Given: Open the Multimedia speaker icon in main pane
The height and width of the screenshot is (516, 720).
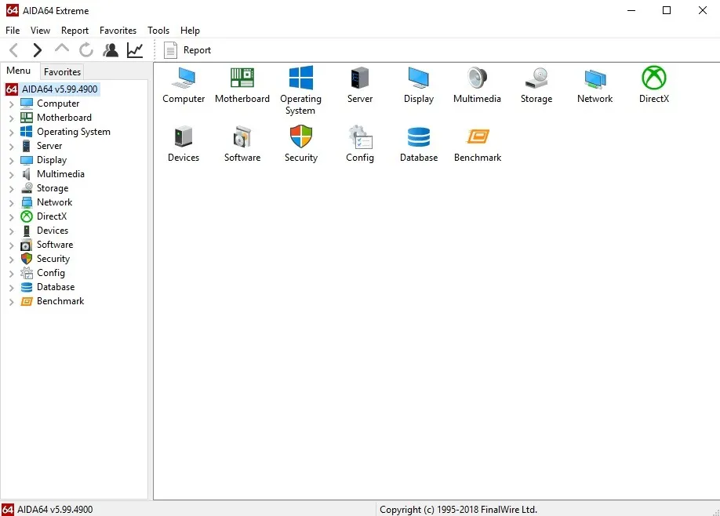Looking at the screenshot, I should [477, 78].
